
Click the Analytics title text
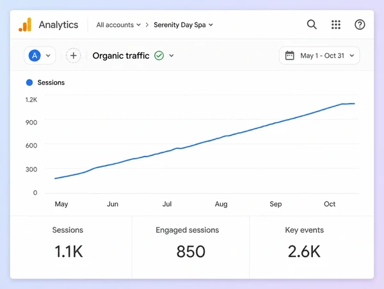(x=58, y=25)
